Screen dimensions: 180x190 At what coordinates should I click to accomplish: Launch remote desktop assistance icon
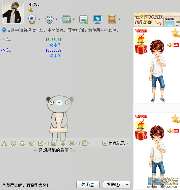tap(98, 19)
